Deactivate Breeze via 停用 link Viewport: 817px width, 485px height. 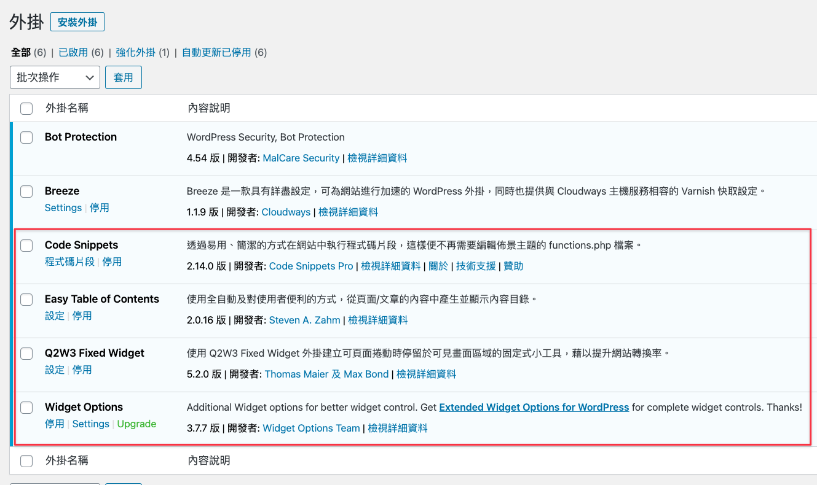tap(100, 208)
